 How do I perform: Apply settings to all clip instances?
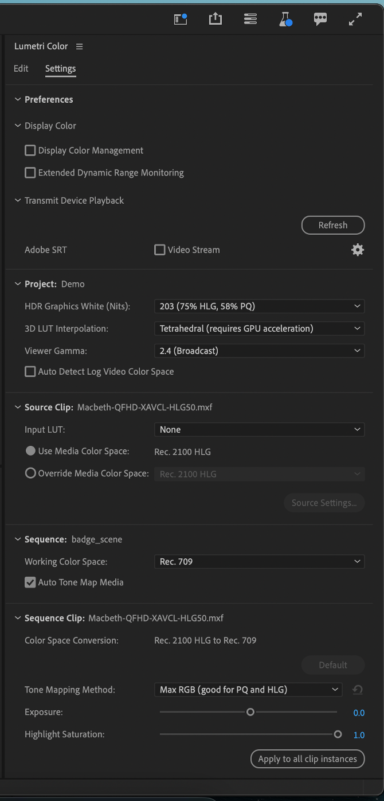[x=307, y=759]
